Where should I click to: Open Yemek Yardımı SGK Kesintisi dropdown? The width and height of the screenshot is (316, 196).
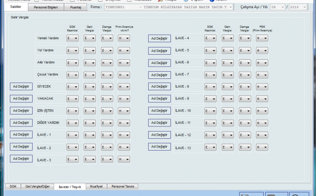[73, 38]
